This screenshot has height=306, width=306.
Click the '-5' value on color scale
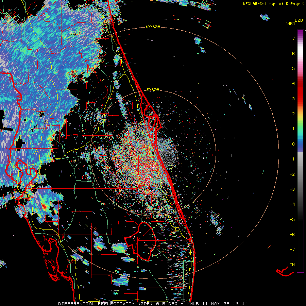pyautogui.click(x=292, y=219)
